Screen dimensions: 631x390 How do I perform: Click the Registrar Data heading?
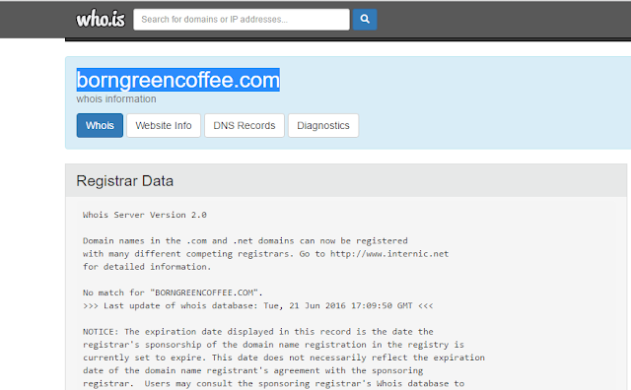(x=125, y=181)
